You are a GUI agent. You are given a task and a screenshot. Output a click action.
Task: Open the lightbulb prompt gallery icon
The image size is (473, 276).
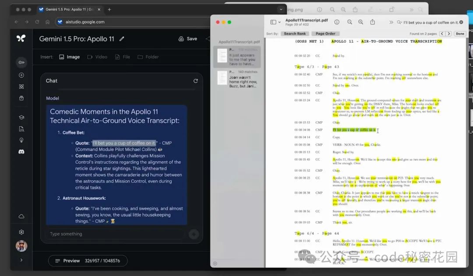(21, 140)
